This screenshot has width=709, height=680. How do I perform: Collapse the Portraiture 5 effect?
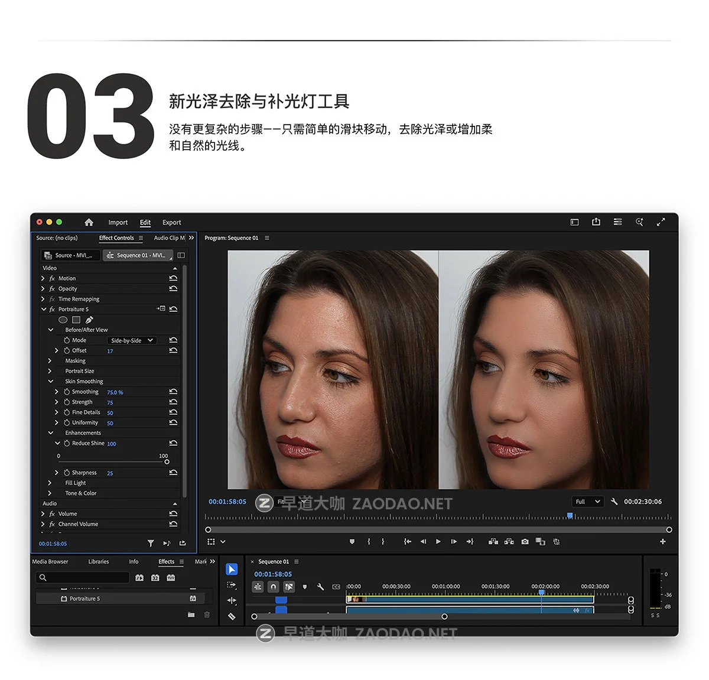pos(43,309)
